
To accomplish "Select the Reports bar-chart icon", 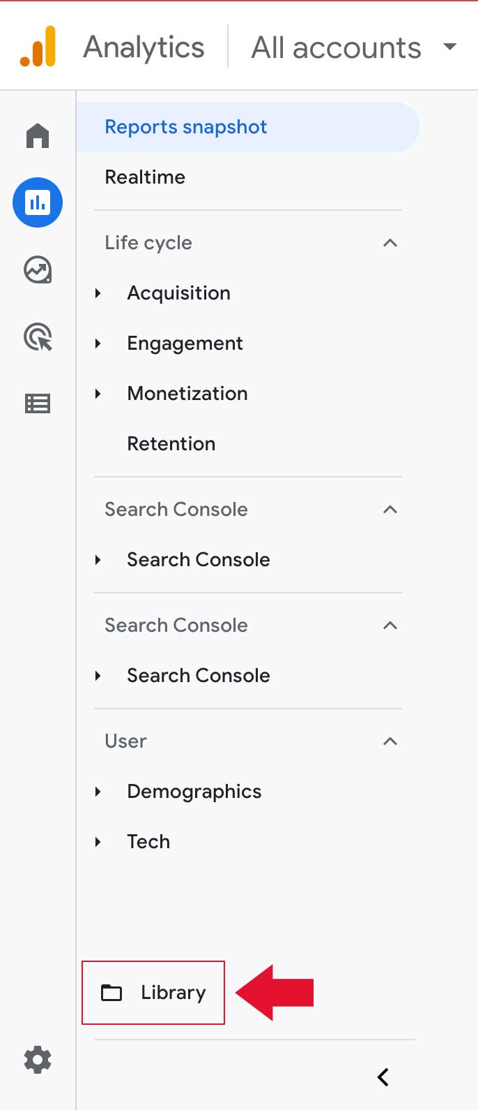I will (37, 202).
